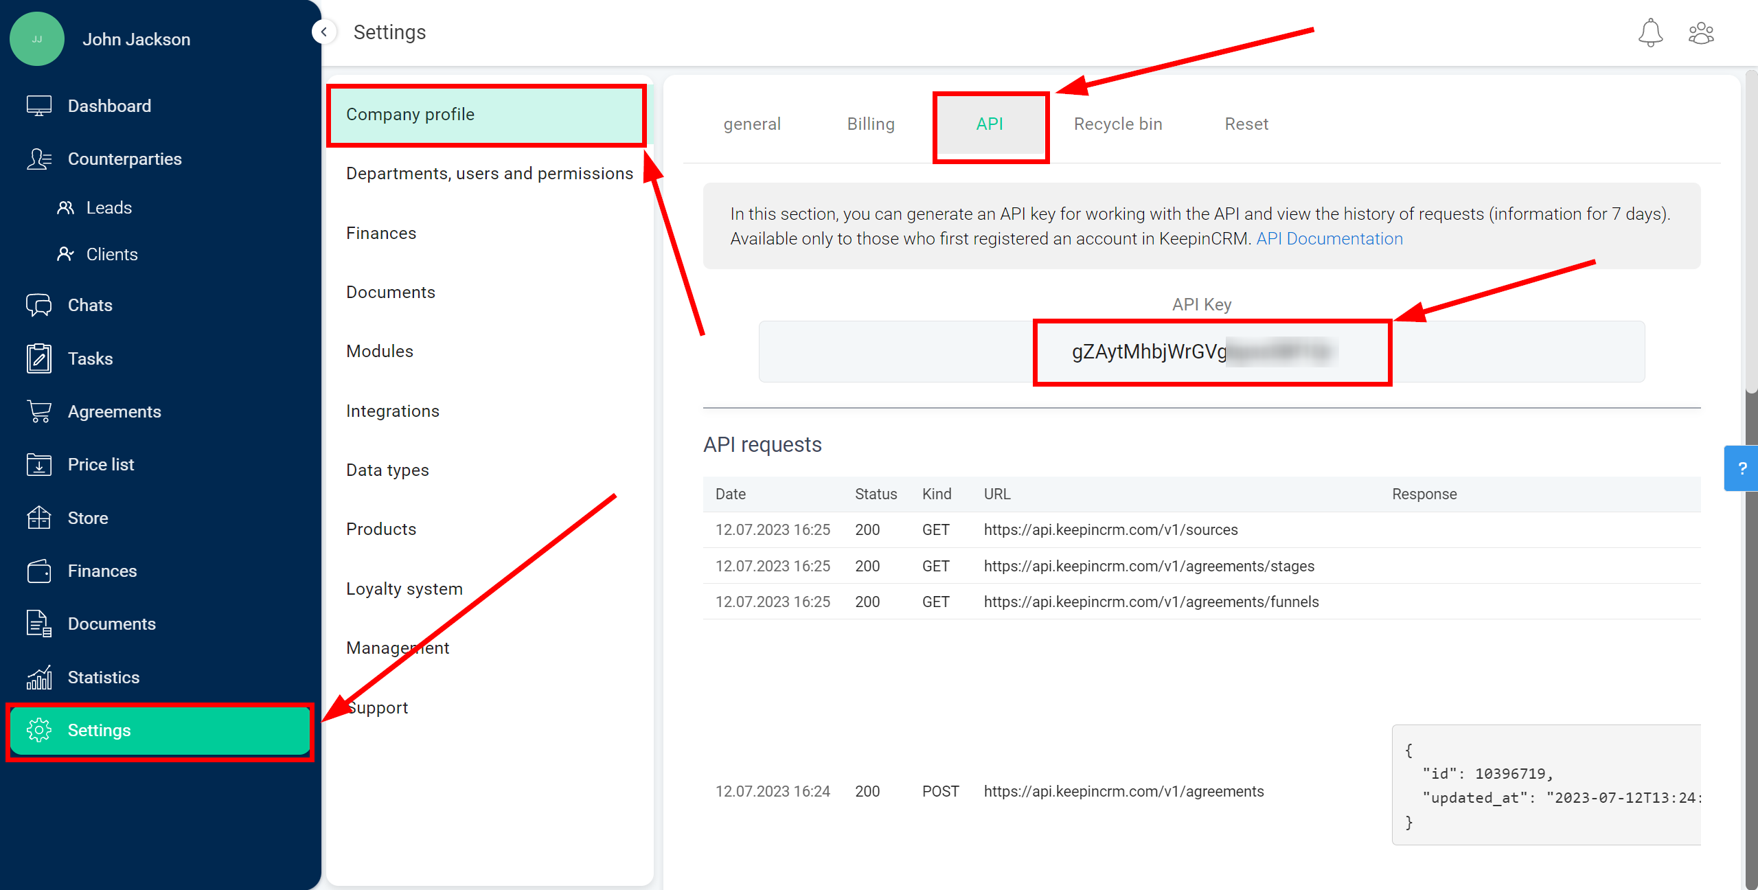Click the Clients person icon
The width and height of the screenshot is (1758, 890).
pos(65,254)
